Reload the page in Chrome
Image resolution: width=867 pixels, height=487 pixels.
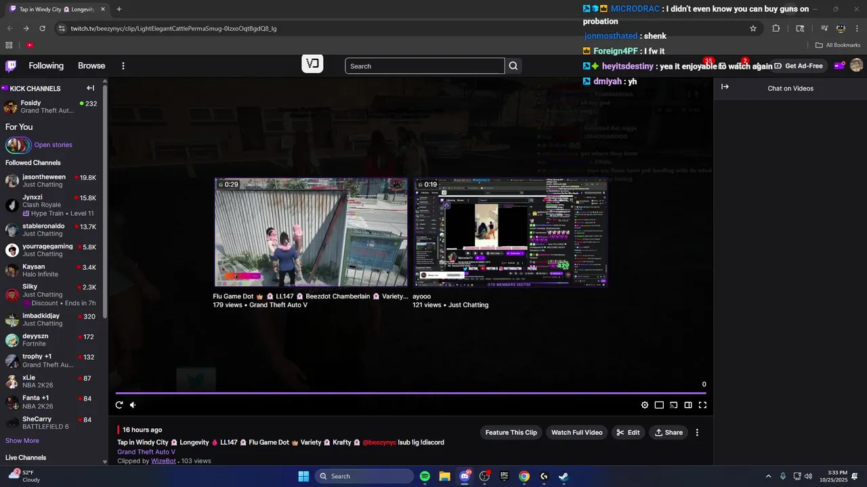tap(42, 28)
